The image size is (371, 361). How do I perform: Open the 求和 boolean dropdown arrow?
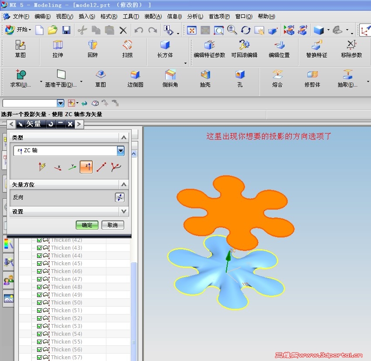tap(41, 81)
